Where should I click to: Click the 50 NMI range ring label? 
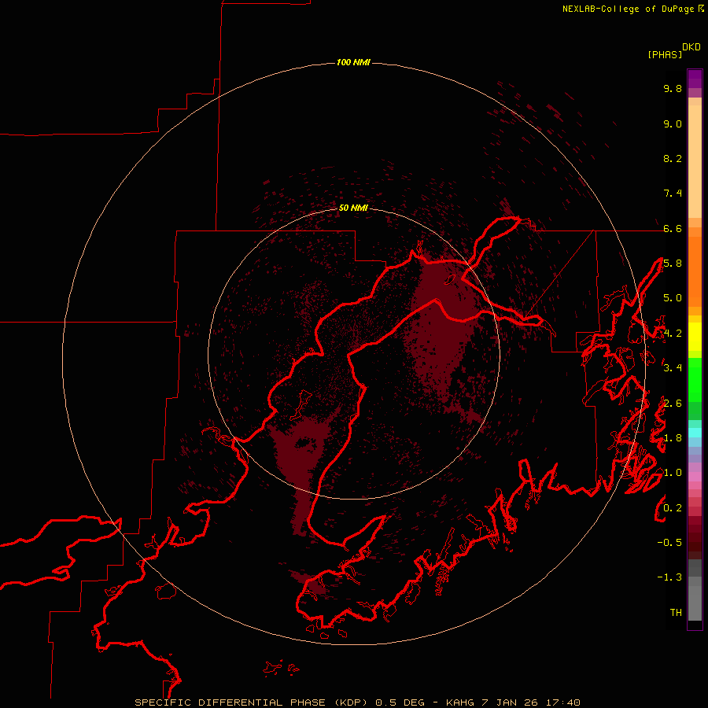[353, 208]
